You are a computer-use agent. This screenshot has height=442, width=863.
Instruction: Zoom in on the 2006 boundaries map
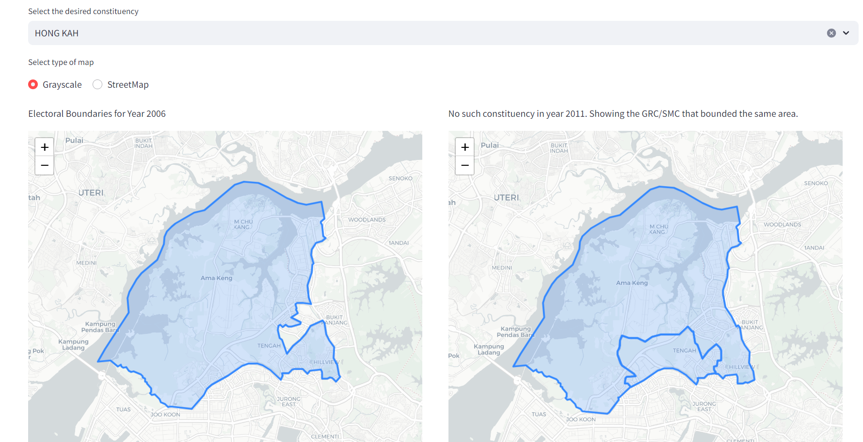[45, 147]
